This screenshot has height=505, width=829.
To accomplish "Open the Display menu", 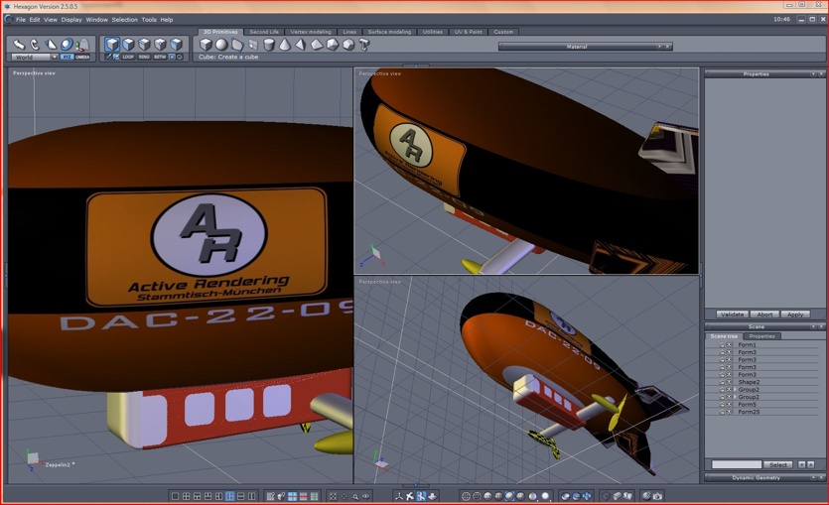I will 71,20.
